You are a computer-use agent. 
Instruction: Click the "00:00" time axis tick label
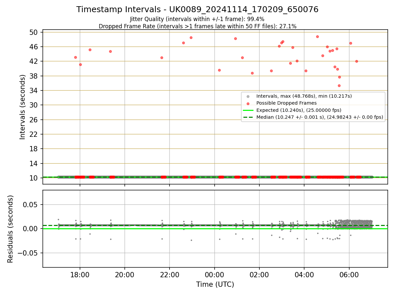215,275
